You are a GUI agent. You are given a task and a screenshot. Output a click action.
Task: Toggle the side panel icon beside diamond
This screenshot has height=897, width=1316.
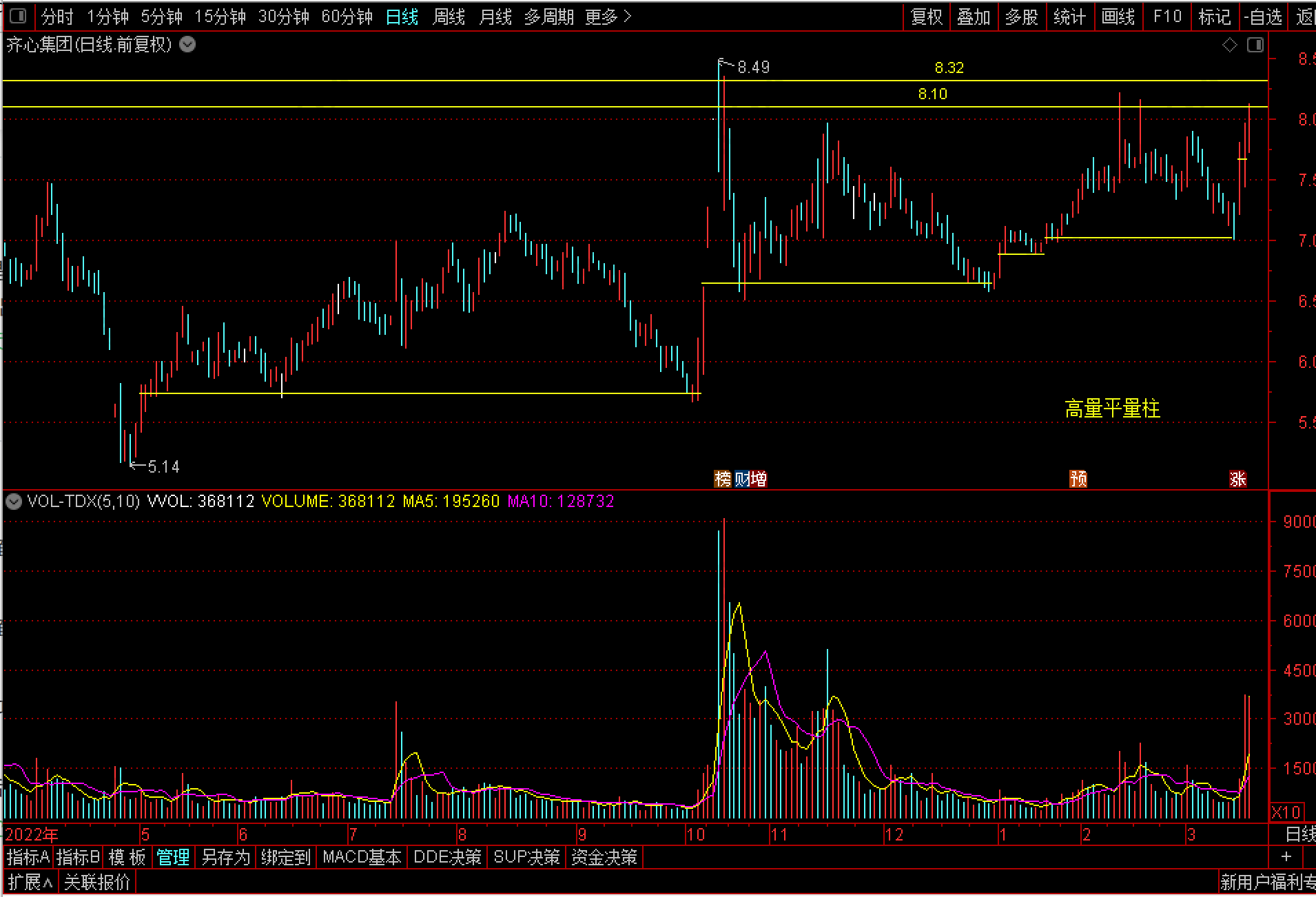[x=1255, y=45]
